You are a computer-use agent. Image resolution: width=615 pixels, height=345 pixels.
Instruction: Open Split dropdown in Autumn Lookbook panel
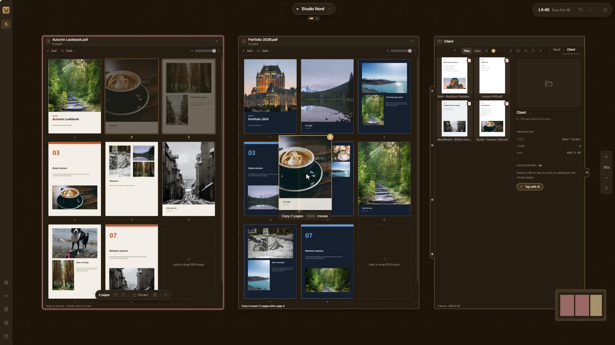[x=69, y=51]
